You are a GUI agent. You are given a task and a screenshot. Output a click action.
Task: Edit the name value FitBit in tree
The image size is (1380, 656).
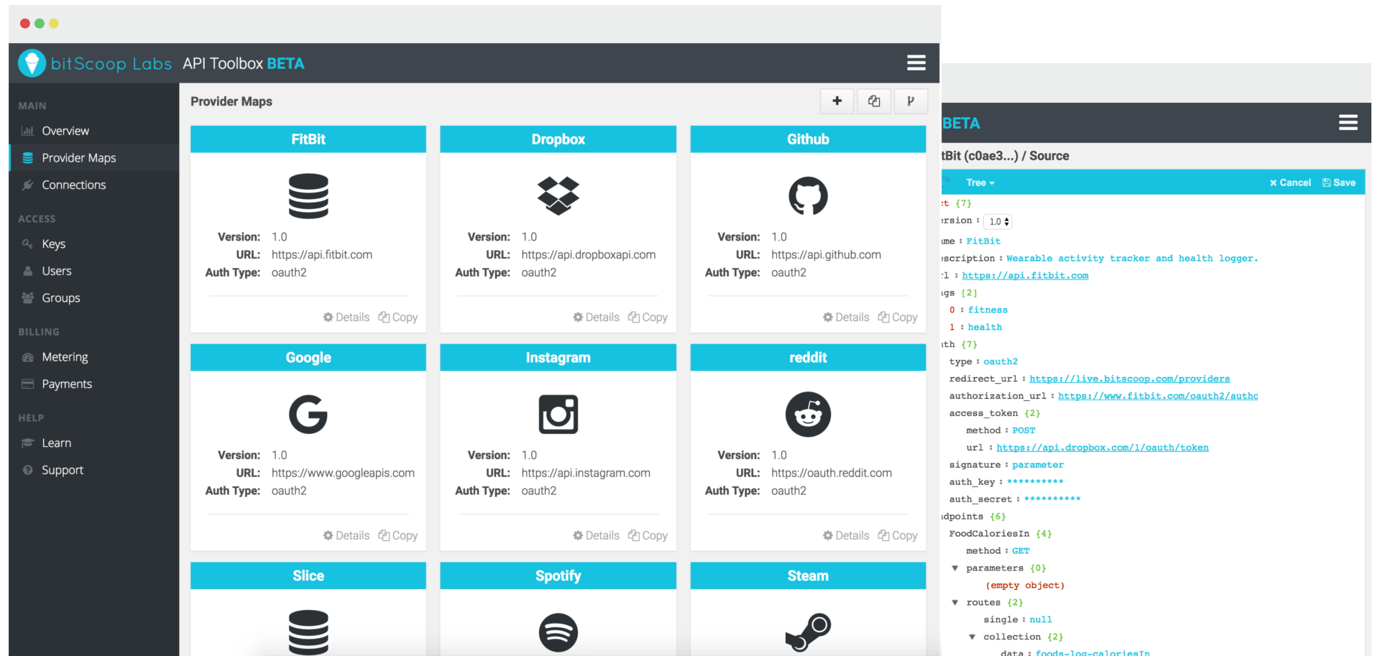[x=983, y=241]
